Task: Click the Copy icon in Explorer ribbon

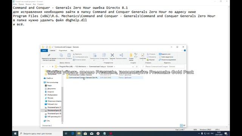Action: pos(61,55)
